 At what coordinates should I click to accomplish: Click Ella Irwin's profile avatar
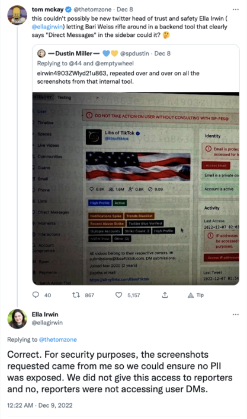17,319
